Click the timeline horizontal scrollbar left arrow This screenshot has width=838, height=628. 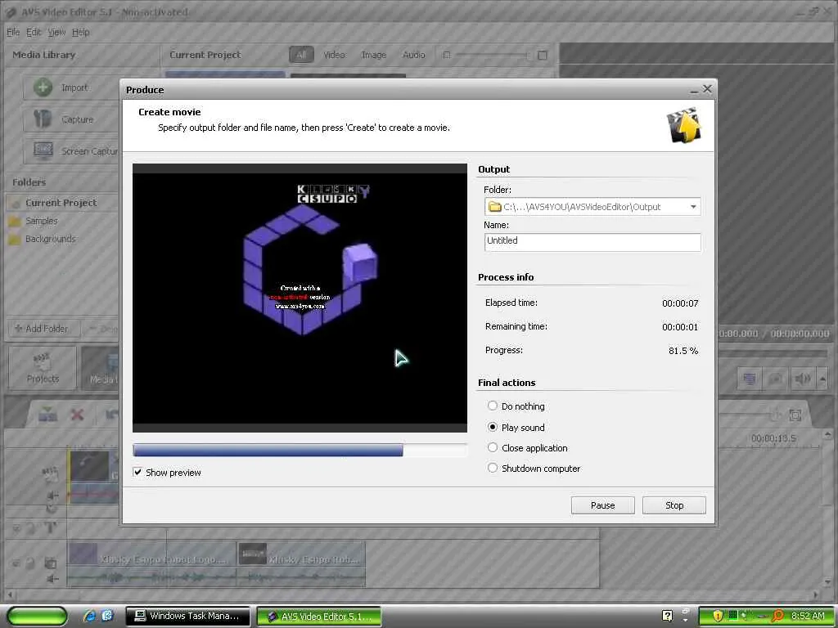point(10,594)
